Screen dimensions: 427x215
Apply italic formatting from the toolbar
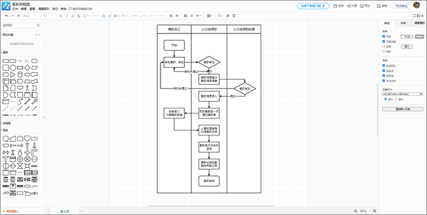67,16
